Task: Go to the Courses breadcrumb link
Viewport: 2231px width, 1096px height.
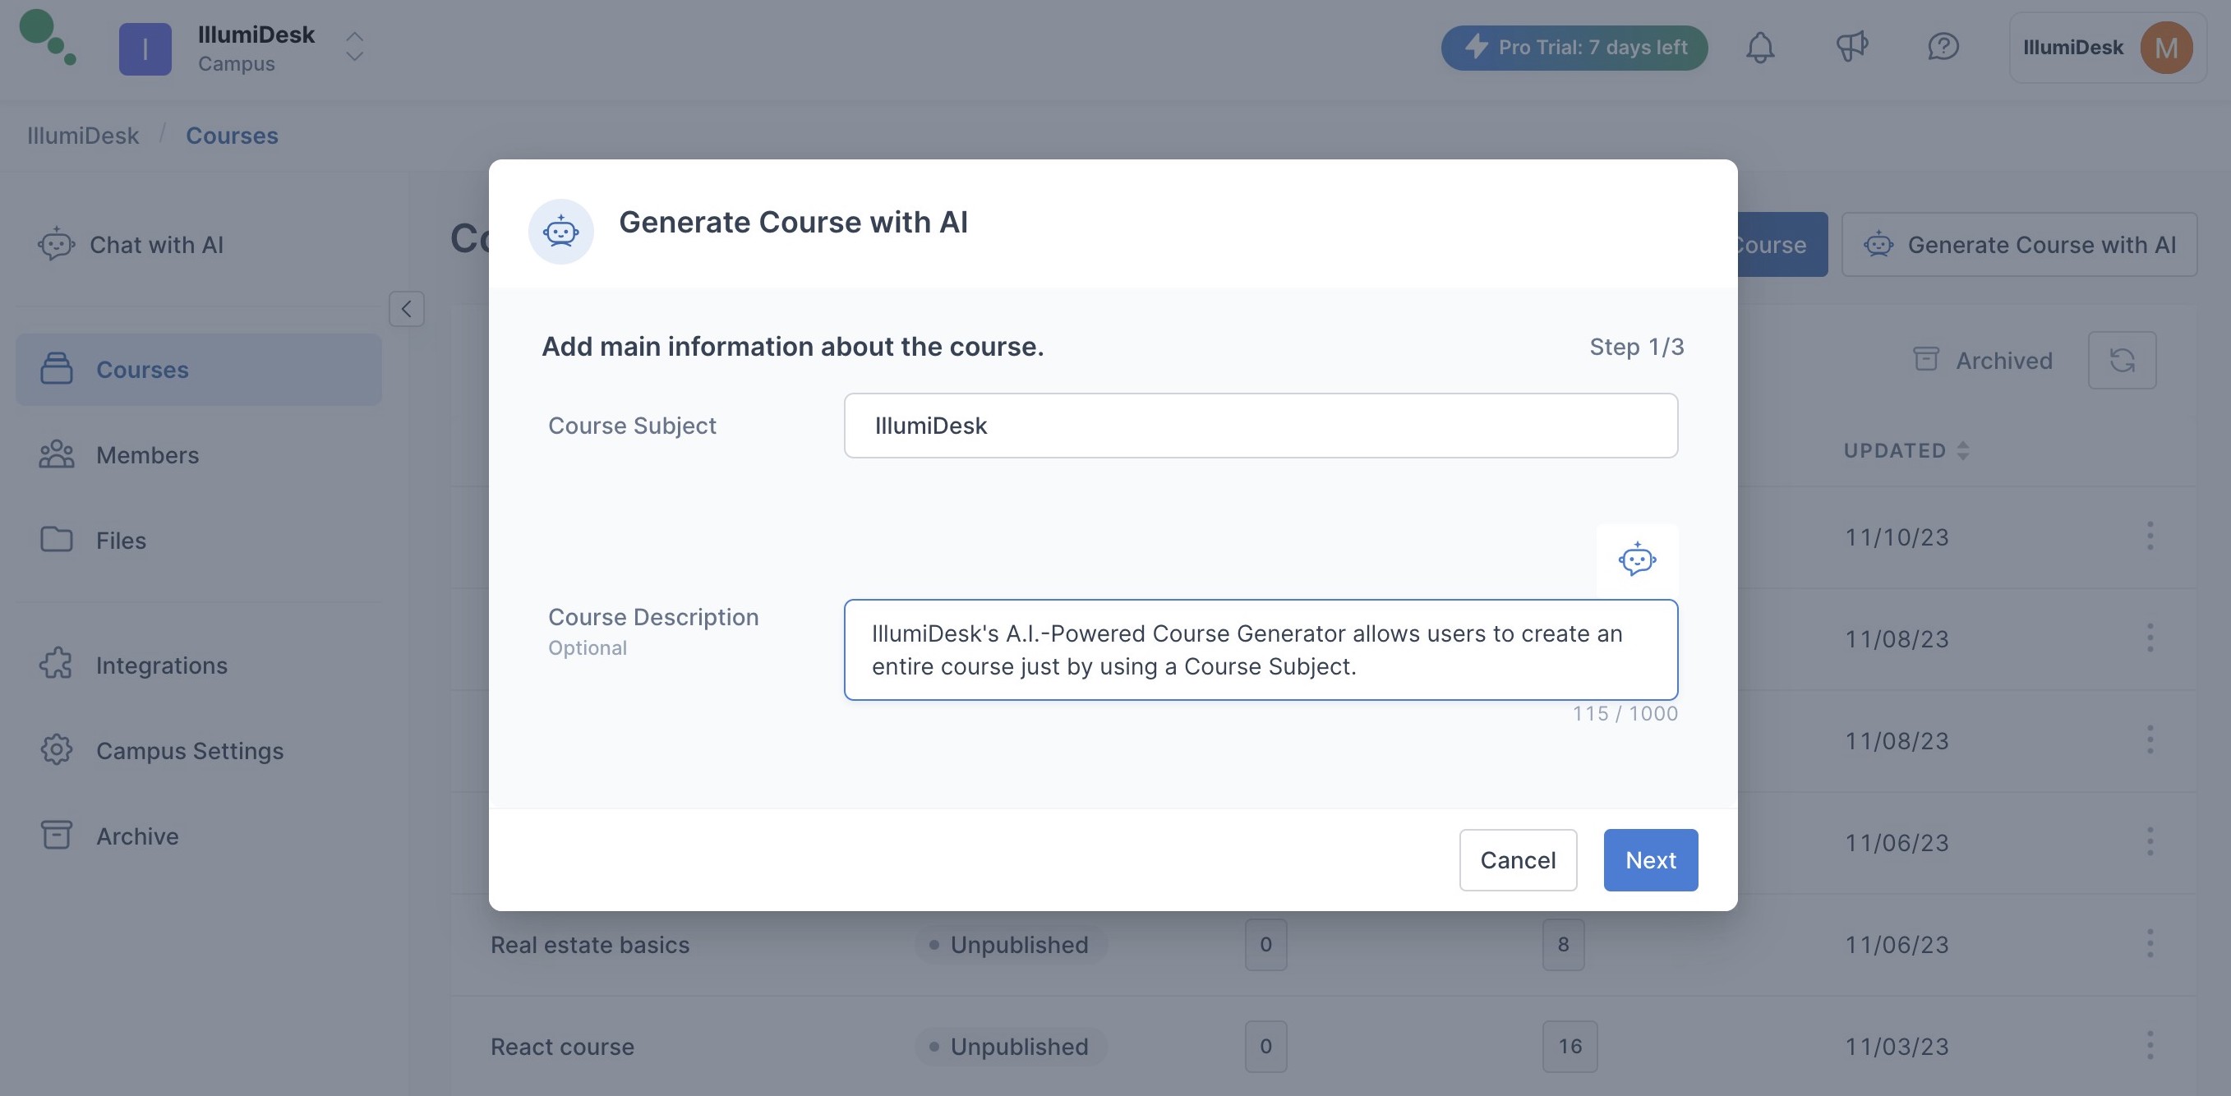Action: [x=232, y=135]
